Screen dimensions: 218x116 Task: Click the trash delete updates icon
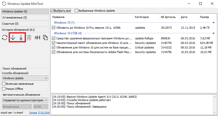pyautogui.click(x=29, y=38)
